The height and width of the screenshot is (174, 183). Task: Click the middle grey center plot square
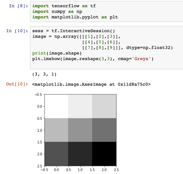click(80, 130)
